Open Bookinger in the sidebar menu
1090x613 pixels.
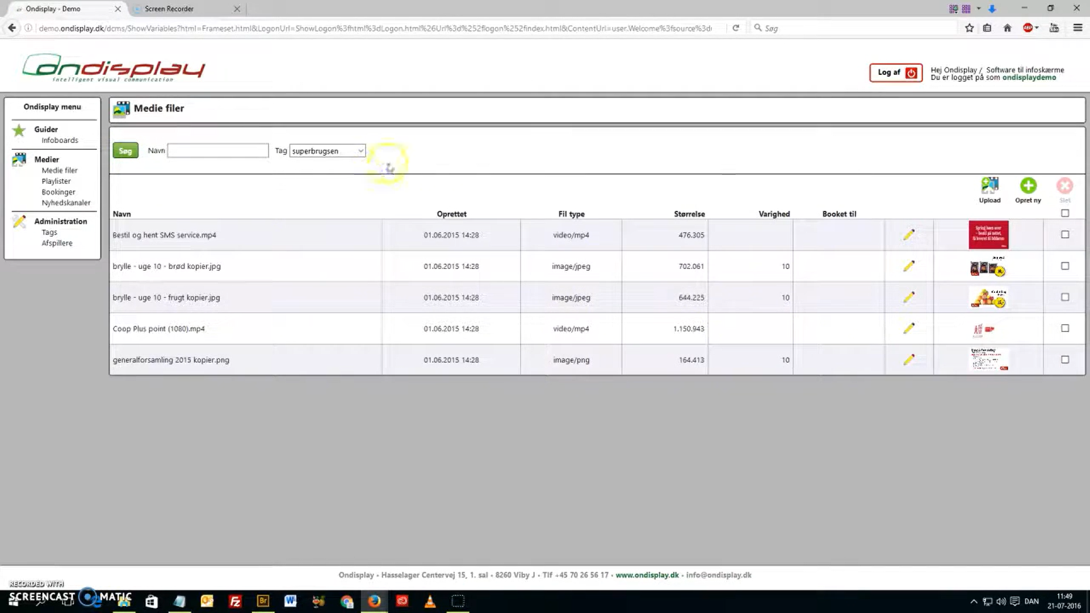pyautogui.click(x=58, y=192)
